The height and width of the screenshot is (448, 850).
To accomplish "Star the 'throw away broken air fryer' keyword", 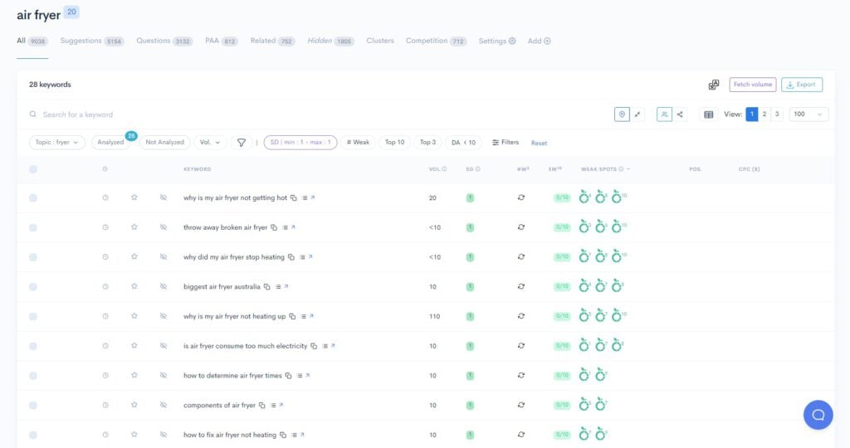I will coord(134,227).
